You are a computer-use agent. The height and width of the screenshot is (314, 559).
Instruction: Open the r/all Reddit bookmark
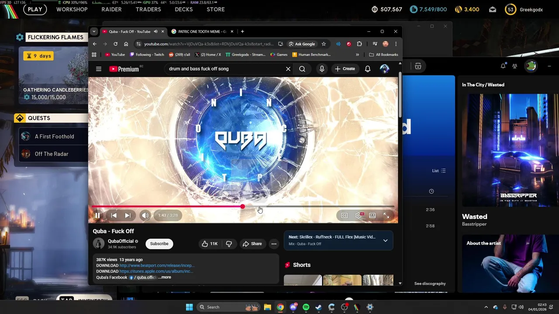[x=179, y=55]
